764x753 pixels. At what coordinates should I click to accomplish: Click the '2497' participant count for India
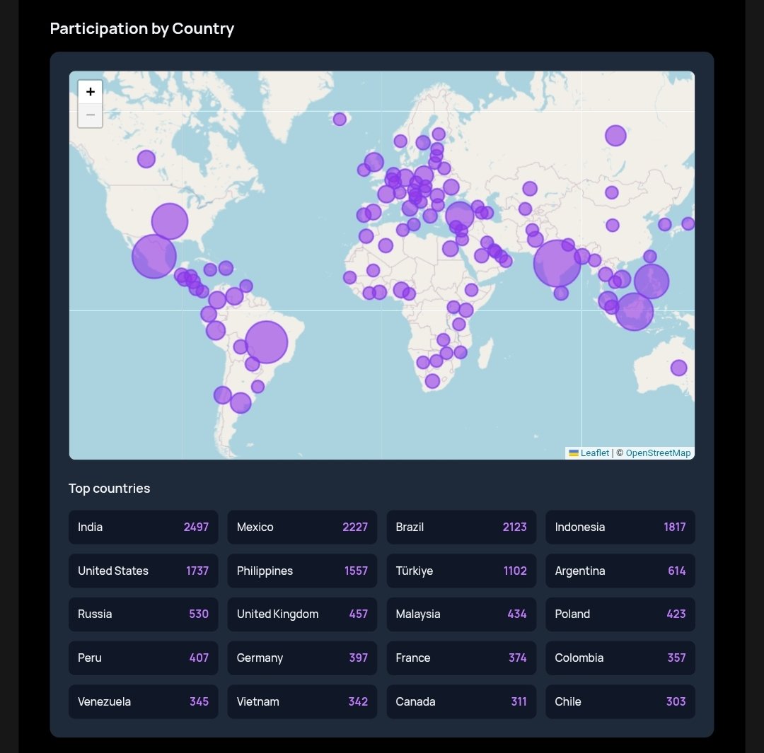click(x=196, y=527)
